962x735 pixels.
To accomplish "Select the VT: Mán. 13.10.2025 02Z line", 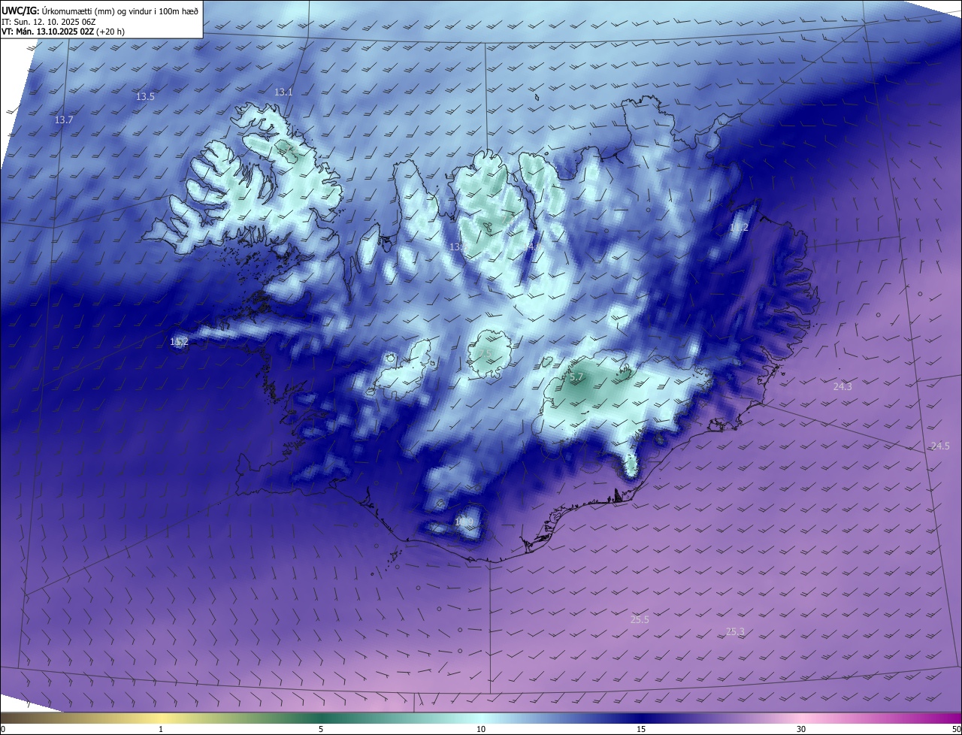I will point(63,32).
